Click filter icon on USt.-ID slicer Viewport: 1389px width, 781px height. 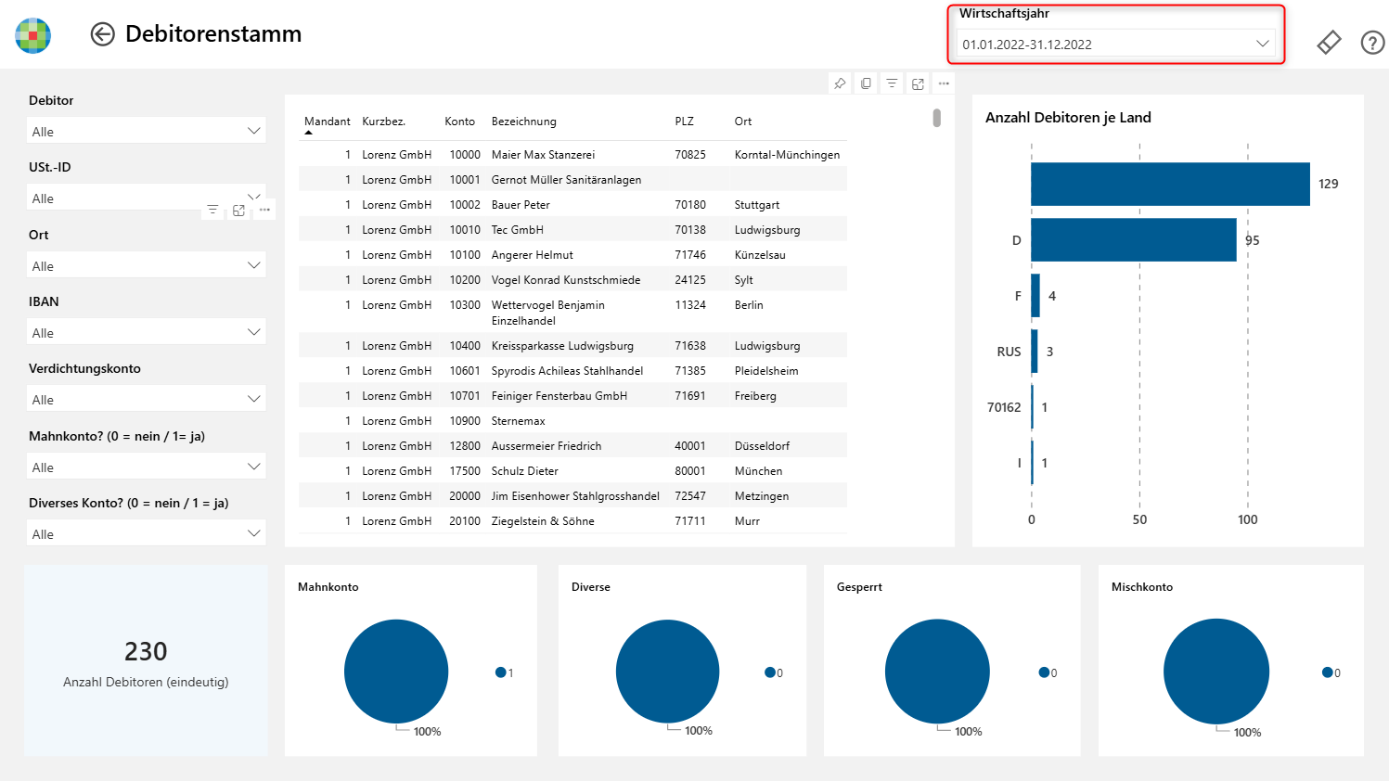point(212,210)
